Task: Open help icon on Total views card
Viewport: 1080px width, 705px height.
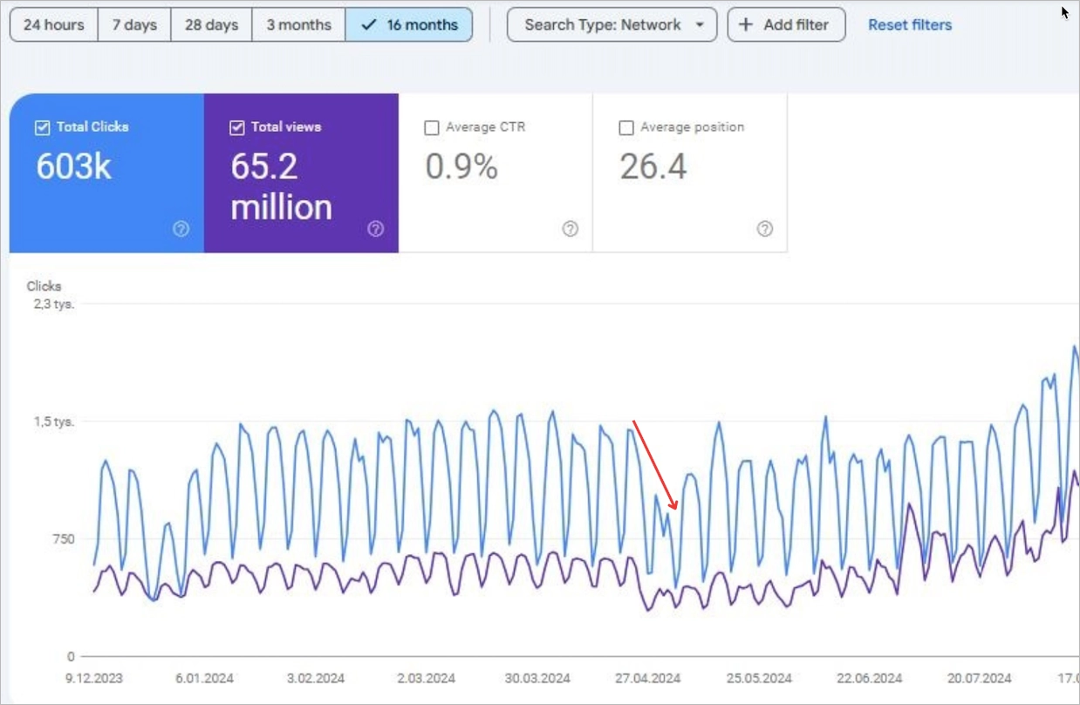Action: [375, 229]
